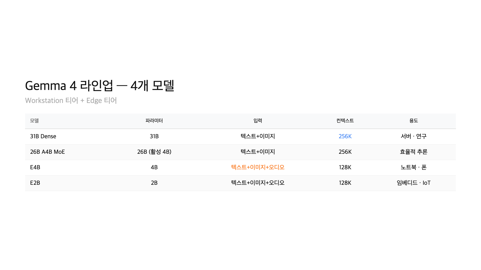The image size is (481, 270).
Task: Click the 입력 column header
Action: [258, 121]
